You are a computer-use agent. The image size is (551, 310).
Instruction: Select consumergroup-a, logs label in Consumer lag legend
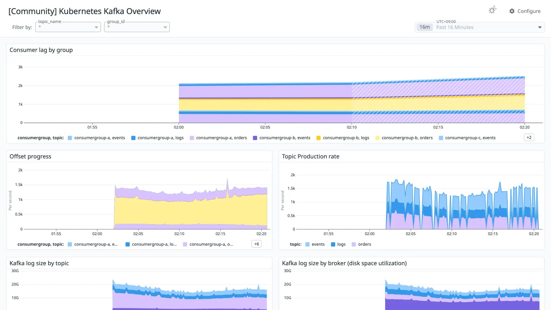160,138
